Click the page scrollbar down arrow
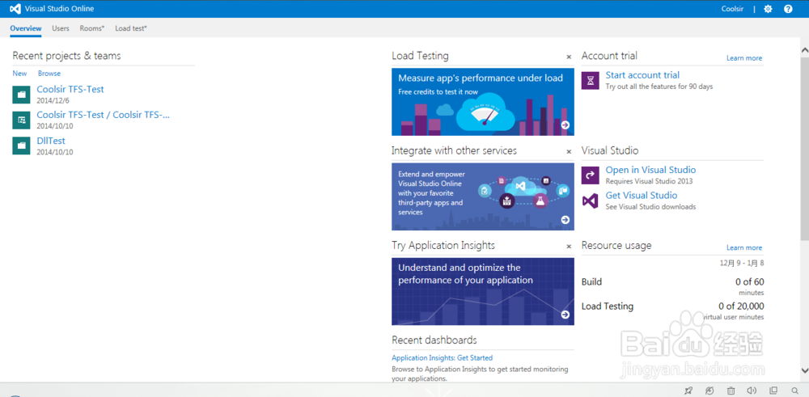 [804, 370]
